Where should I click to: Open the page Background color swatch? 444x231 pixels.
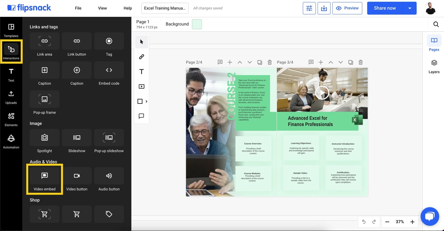[197, 24]
